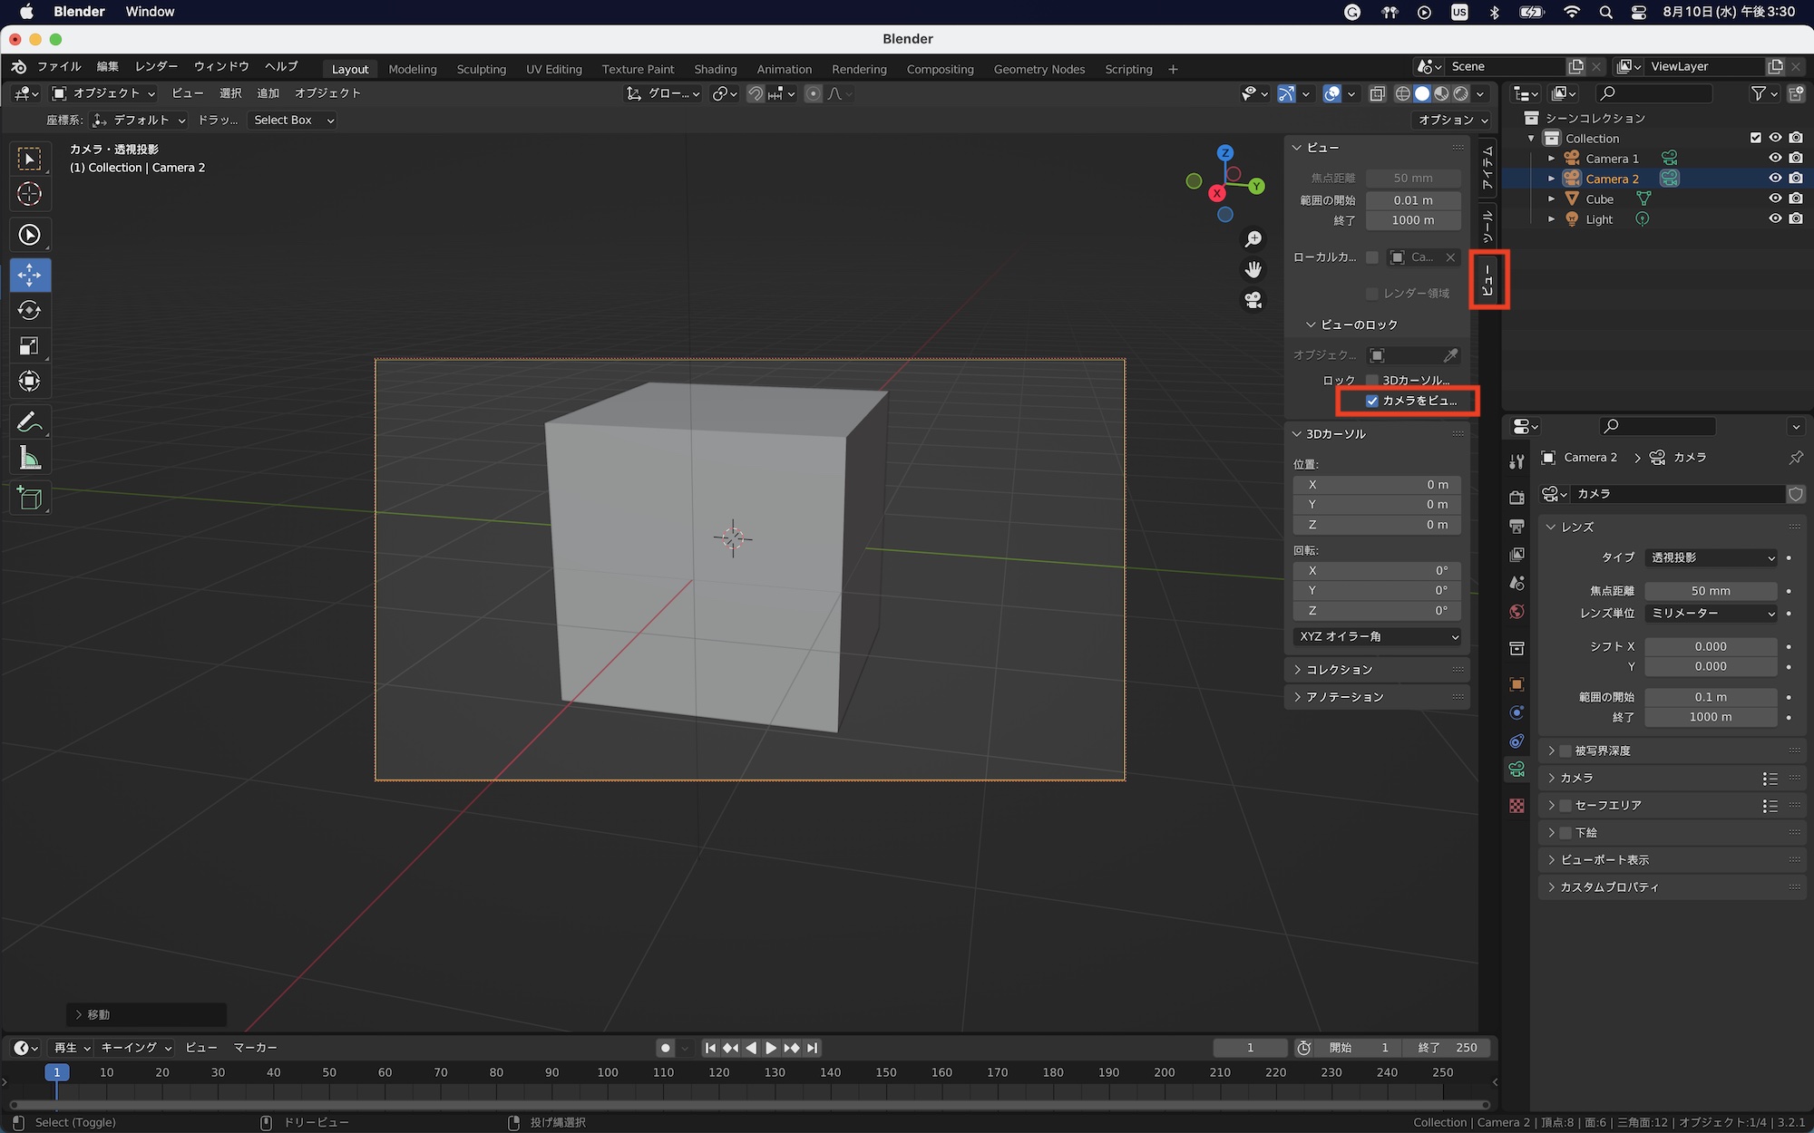Viewport: 1814px width, 1133px height.
Task: Click the timeline end frame 250 field
Action: pyautogui.click(x=1448, y=1048)
